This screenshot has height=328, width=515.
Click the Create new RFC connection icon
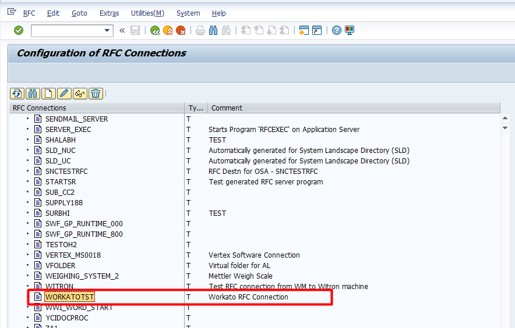[x=48, y=94]
